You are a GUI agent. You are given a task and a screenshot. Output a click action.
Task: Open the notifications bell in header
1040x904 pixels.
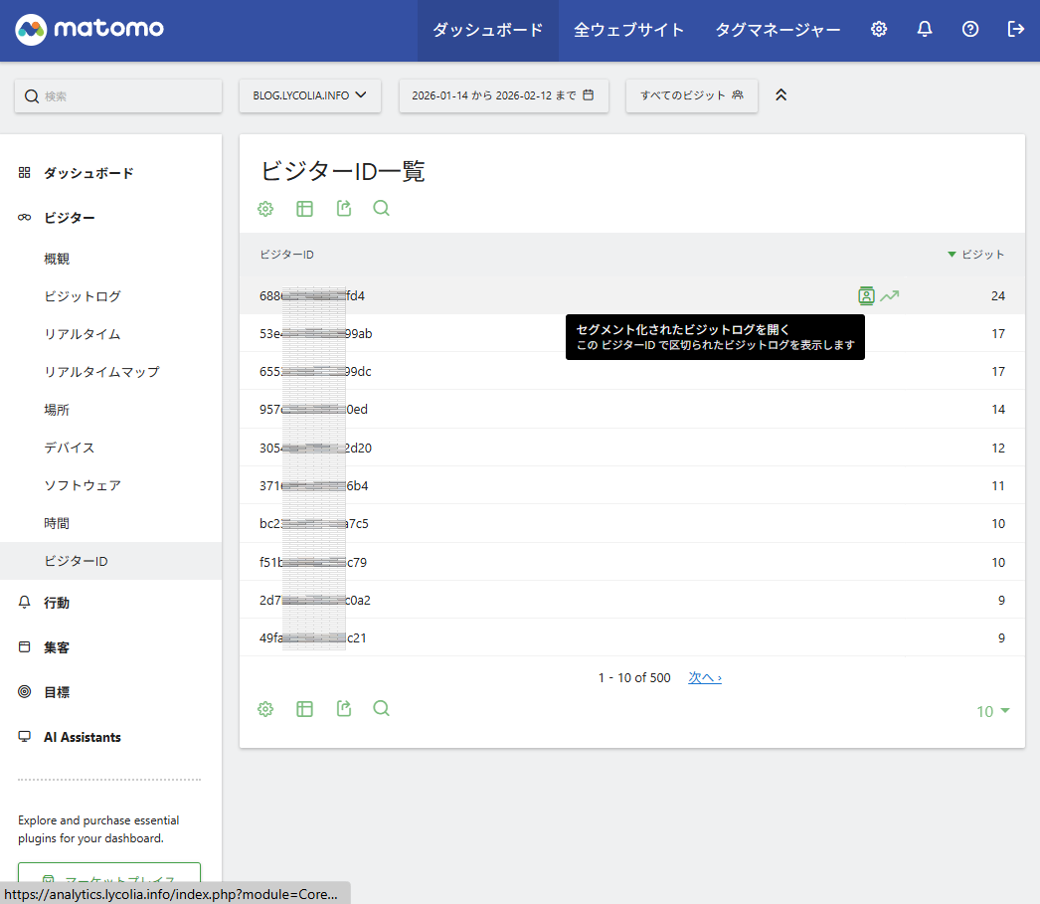pos(925,30)
